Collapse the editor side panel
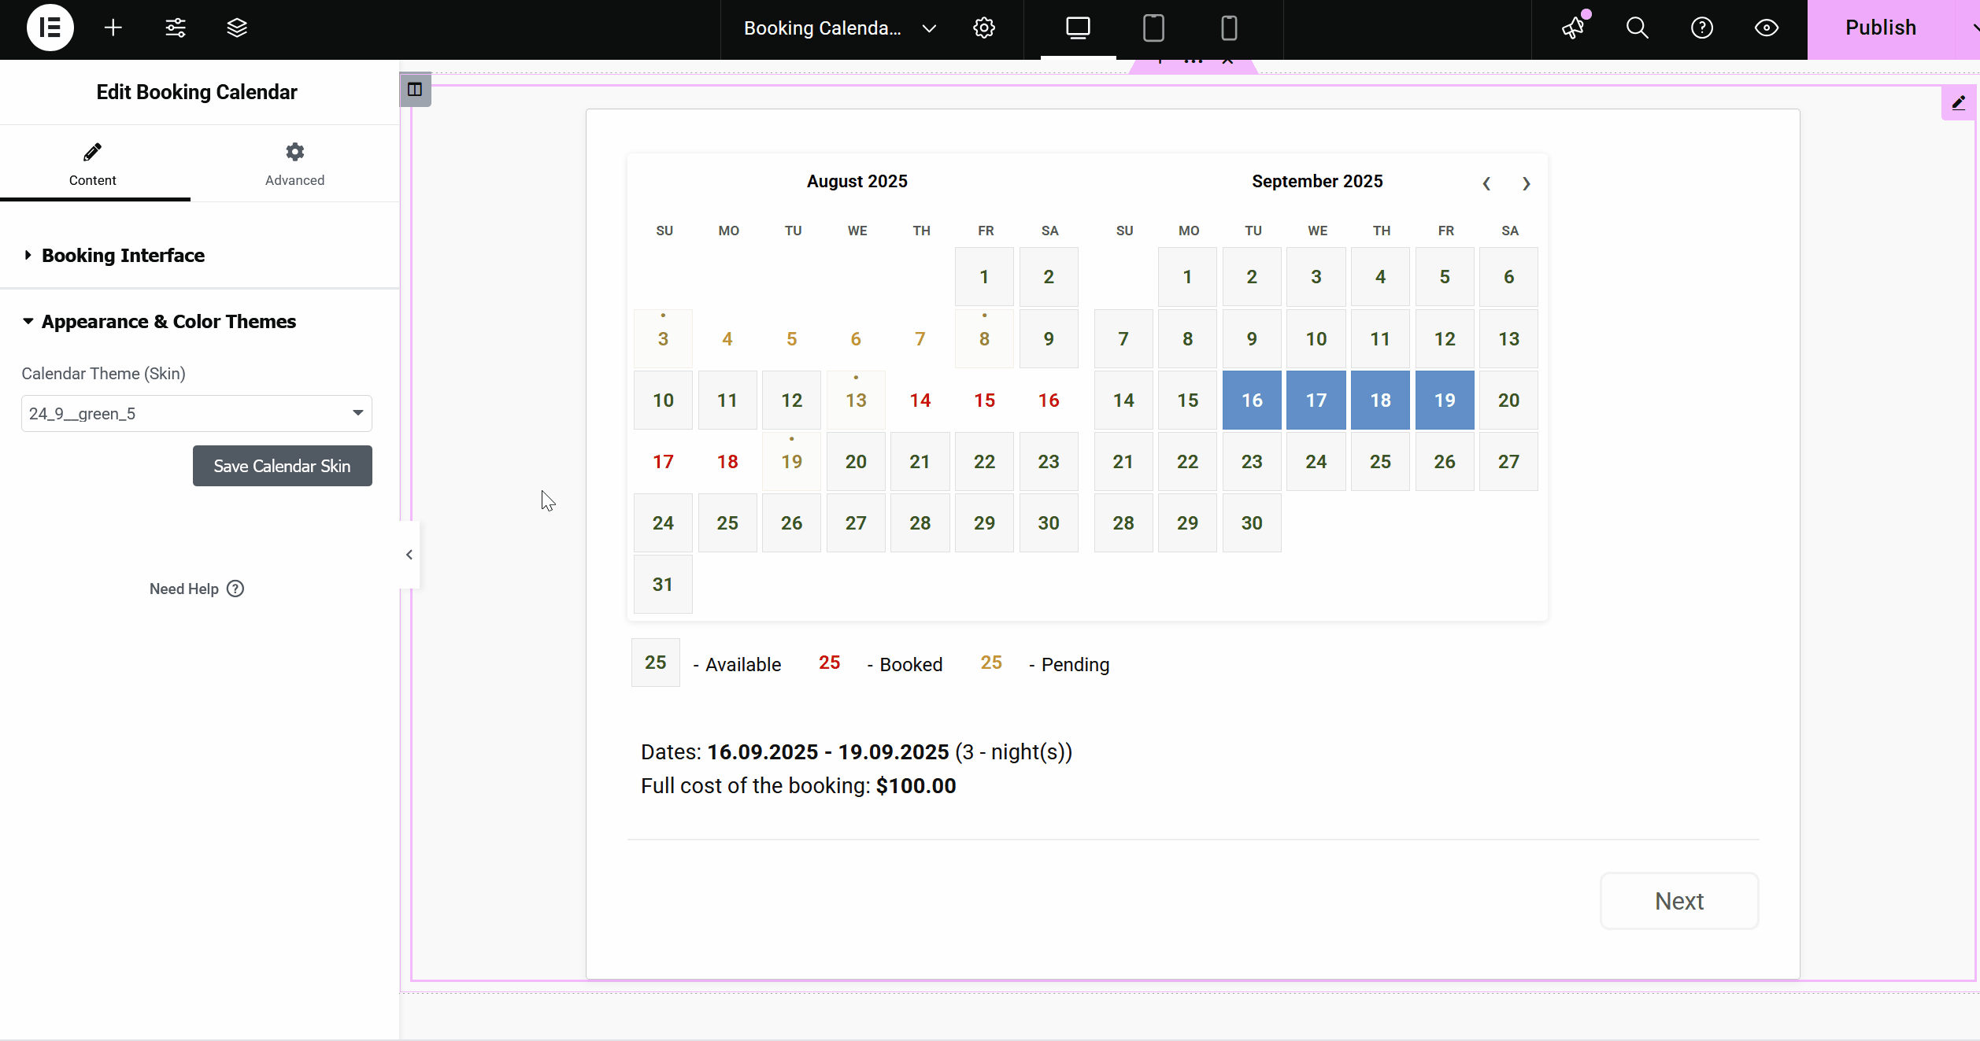The height and width of the screenshot is (1041, 1980). [409, 555]
